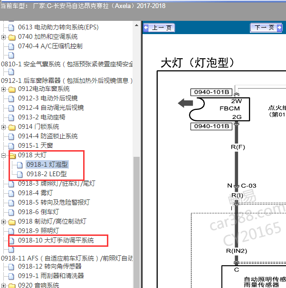
Task: Click the folder icon of 0740 加热和空调系统
Action: [12, 37]
